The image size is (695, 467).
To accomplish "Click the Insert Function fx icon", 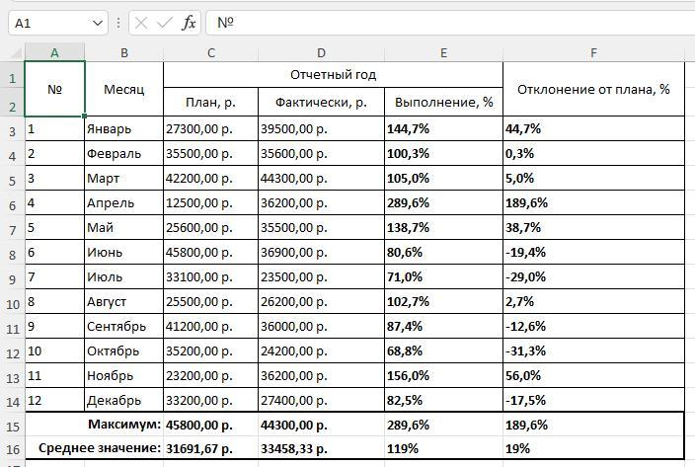I will point(189,23).
